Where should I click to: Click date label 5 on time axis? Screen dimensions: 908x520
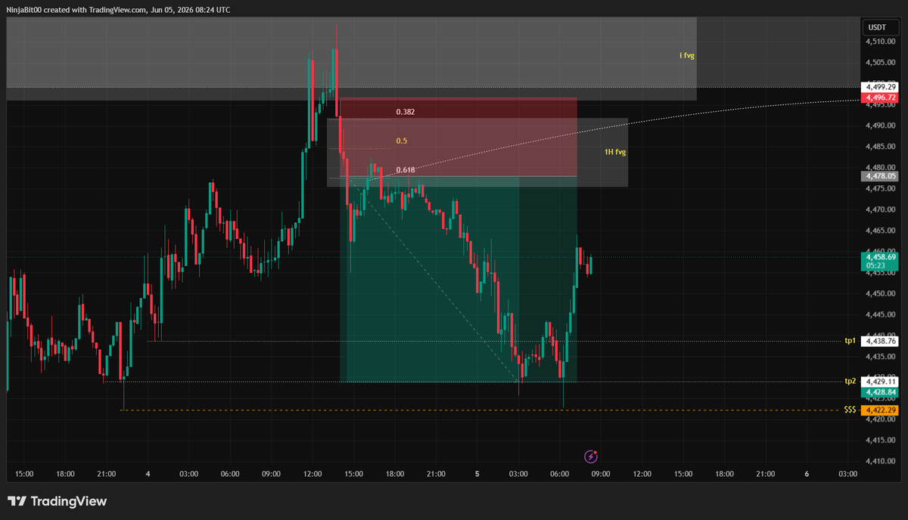point(477,474)
